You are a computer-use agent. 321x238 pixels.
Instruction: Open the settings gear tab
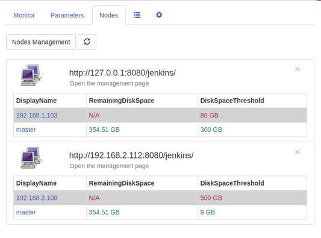(159, 14)
